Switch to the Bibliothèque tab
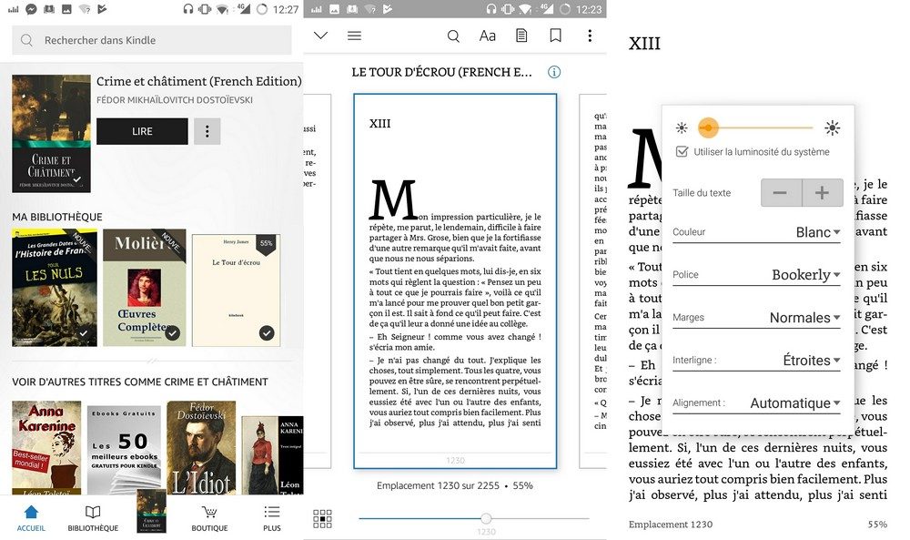Screen dimensions: 910x540 pyautogui.click(x=93, y=517)
